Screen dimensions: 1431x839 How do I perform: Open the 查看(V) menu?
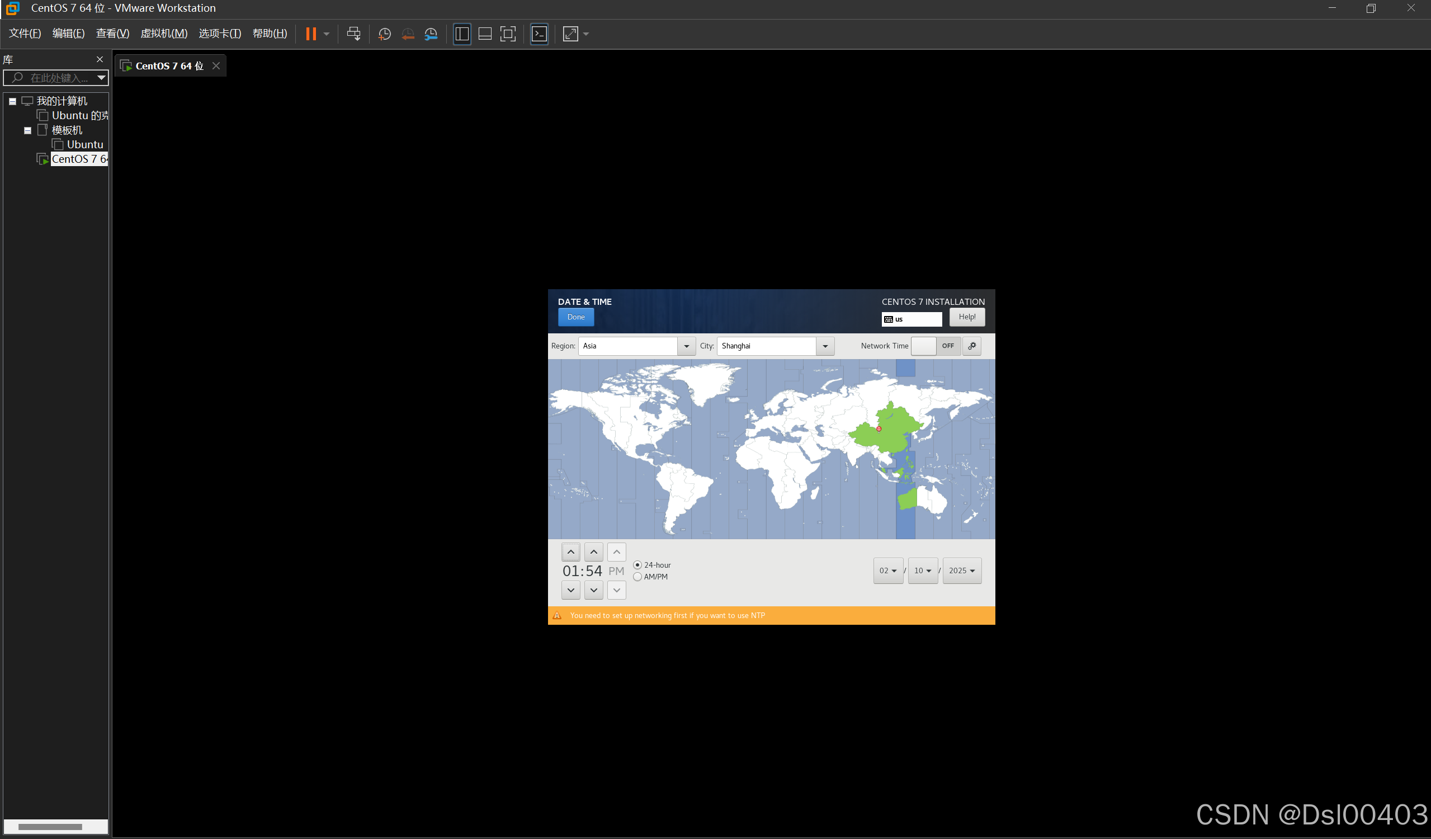(112, 34)
